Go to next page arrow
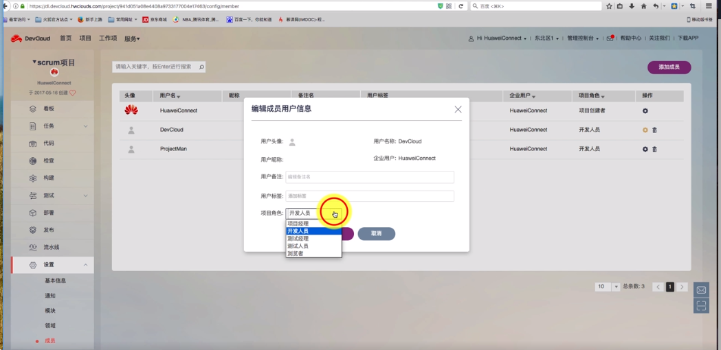This screenshot has height=350, width=721. [x=683, y=287]
